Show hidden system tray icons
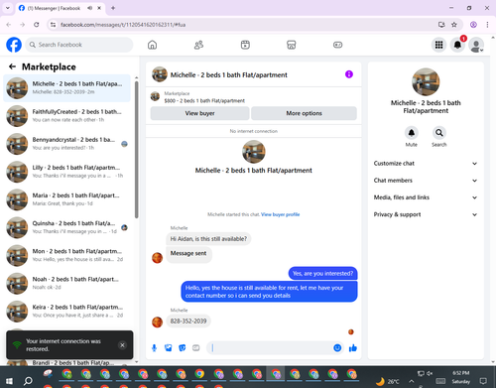 (411, 381)
